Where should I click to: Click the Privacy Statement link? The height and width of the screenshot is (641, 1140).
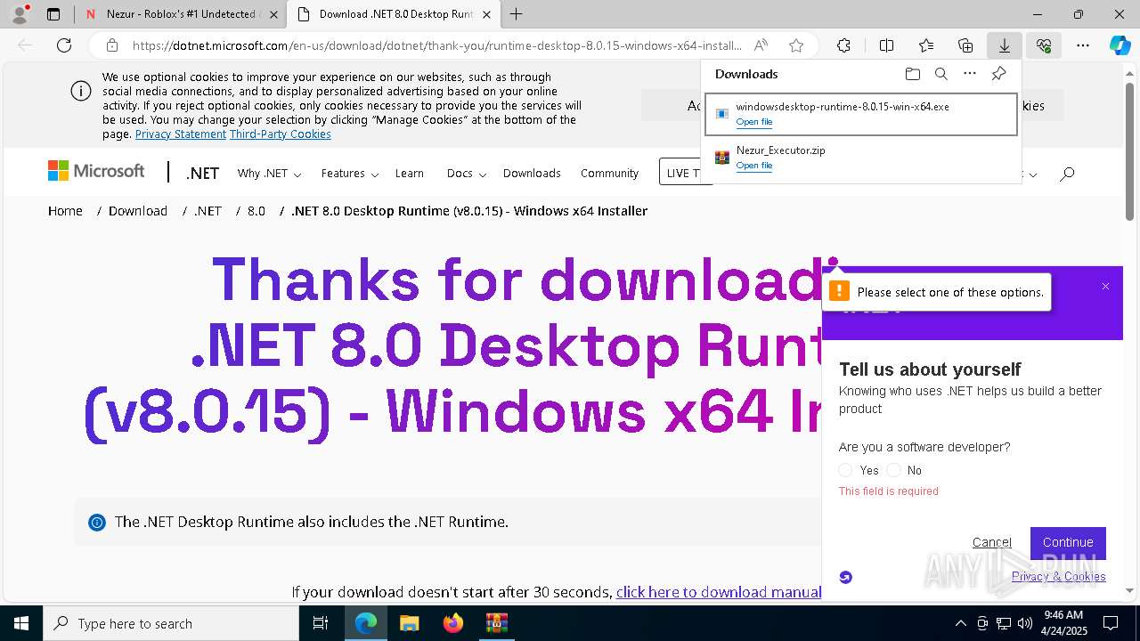pyautogui.click(x=181, y=134)
